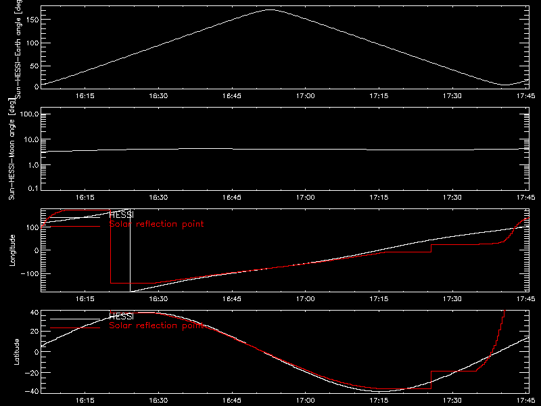Viewport: 541px width, 406px height.
Task: Click the Sun-HESSI-Moon angle axis title
Action: (x=11, y=149)
